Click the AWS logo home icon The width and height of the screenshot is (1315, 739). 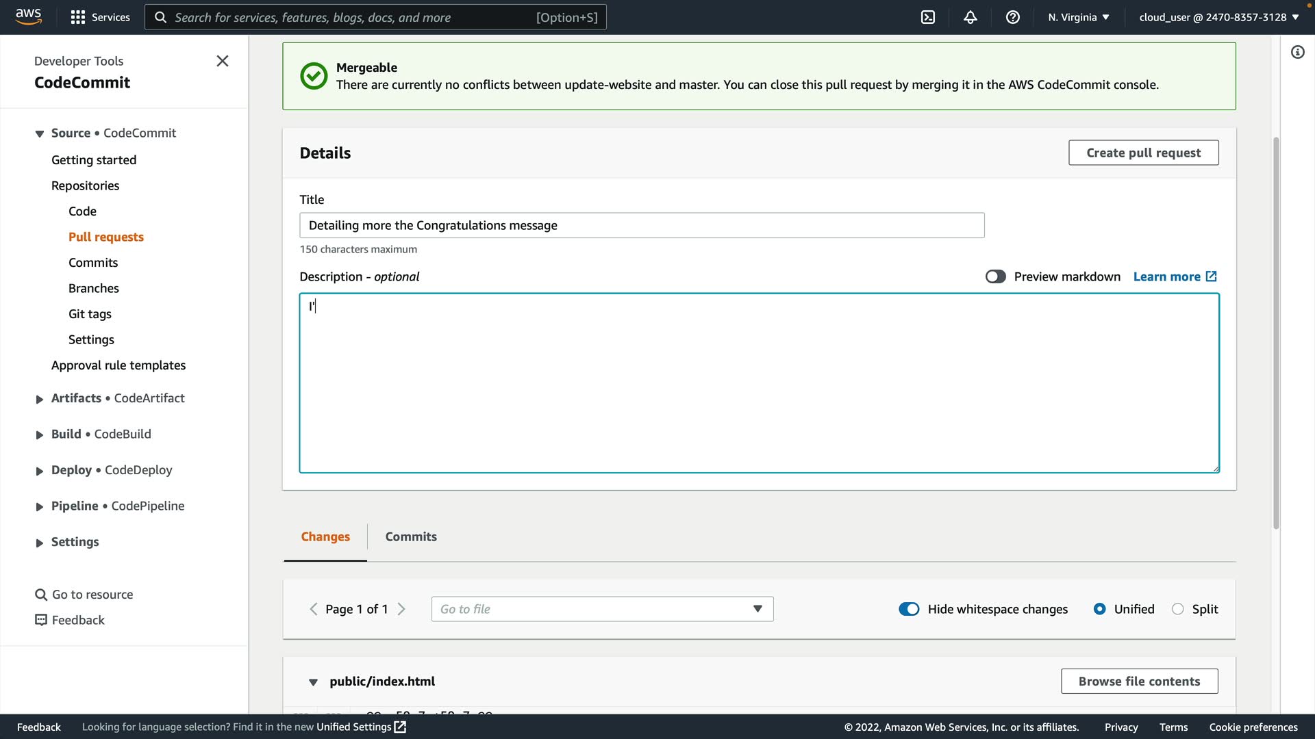(28, 16)
